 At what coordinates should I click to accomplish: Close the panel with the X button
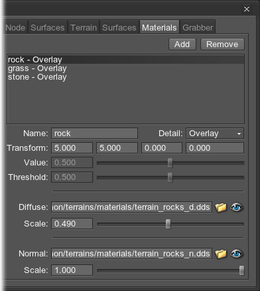pyautogui.click(x=247, y=9)
